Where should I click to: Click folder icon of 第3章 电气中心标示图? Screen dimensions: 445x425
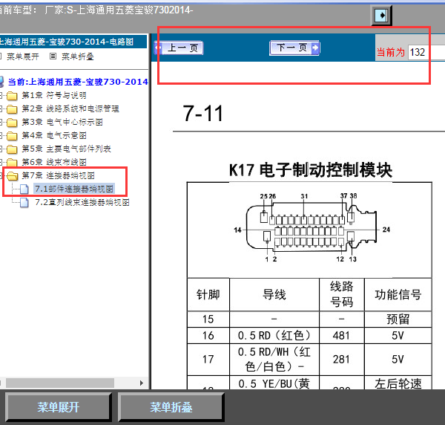click(x=12, y=123)
